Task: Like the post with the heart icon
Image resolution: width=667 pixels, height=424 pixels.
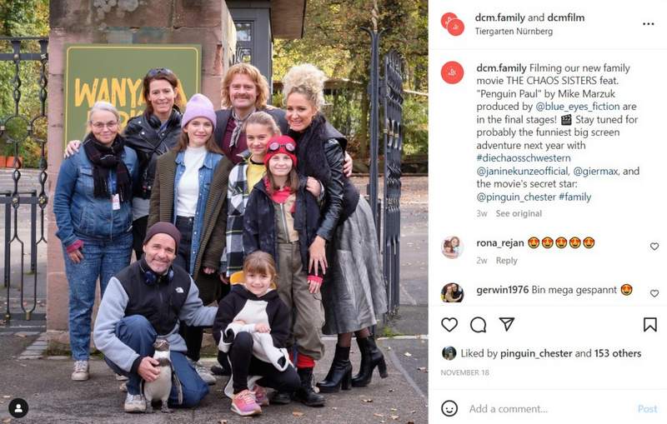Action: (449, 325)
